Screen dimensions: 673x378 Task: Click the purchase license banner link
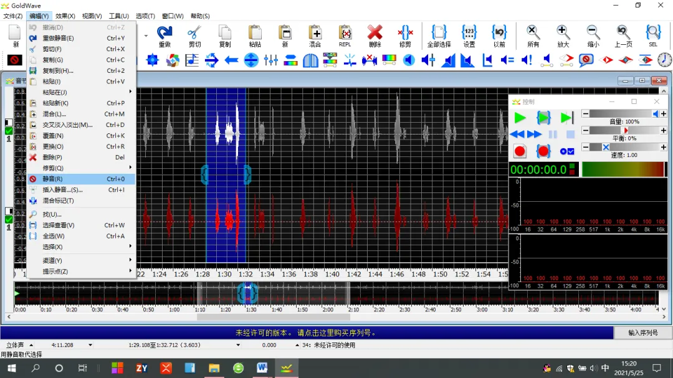click(x=306, y=333)
